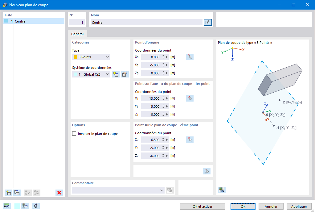315x213 pixels.
Task: Click the Appliquer button
Action: coord(299,206)
